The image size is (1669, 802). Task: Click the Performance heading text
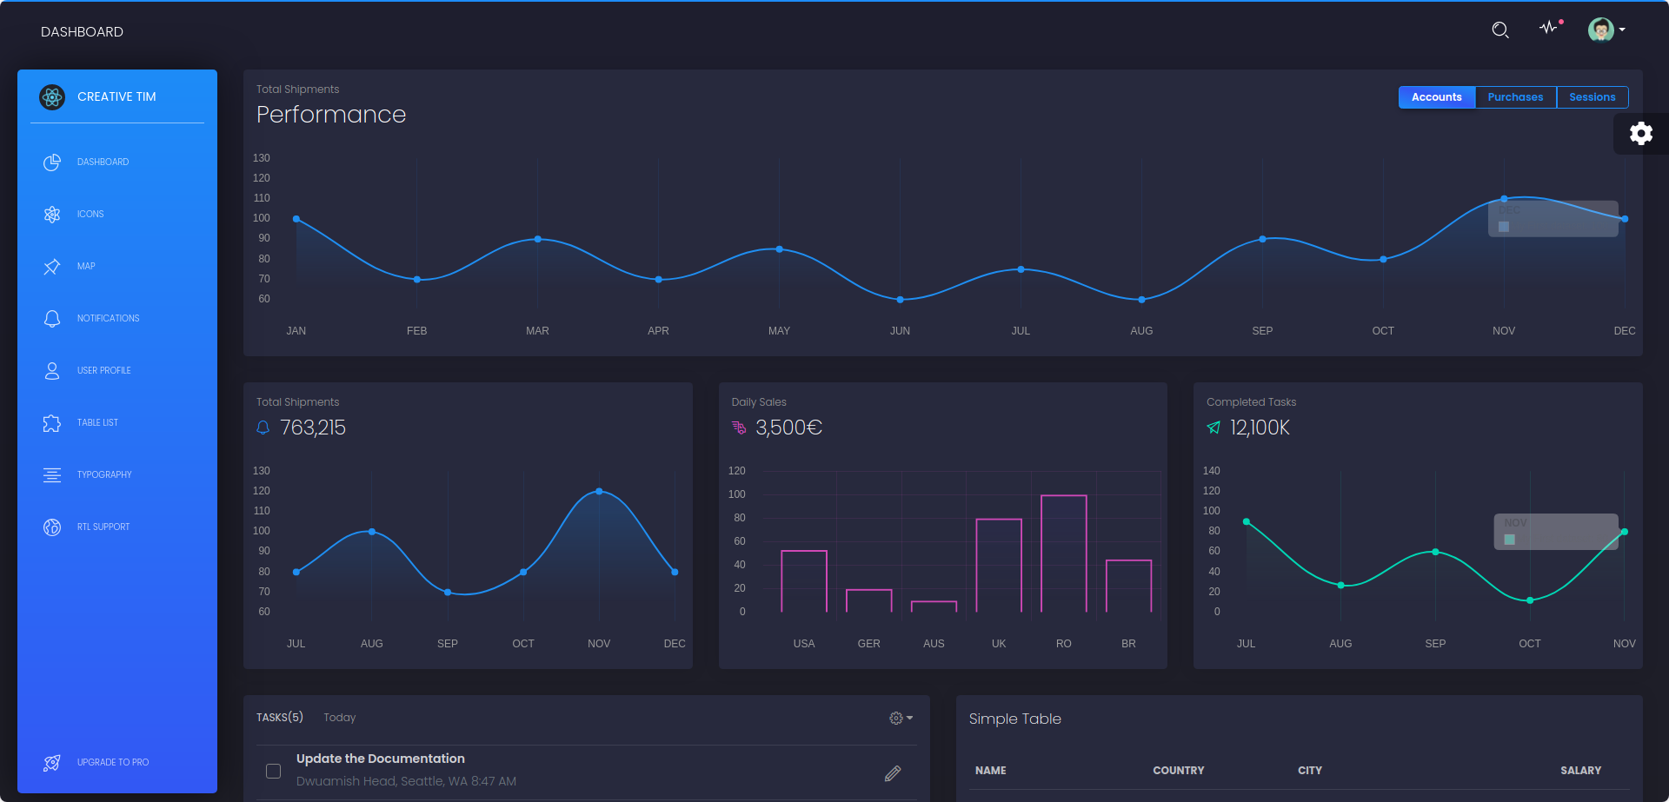click(331, 115)
